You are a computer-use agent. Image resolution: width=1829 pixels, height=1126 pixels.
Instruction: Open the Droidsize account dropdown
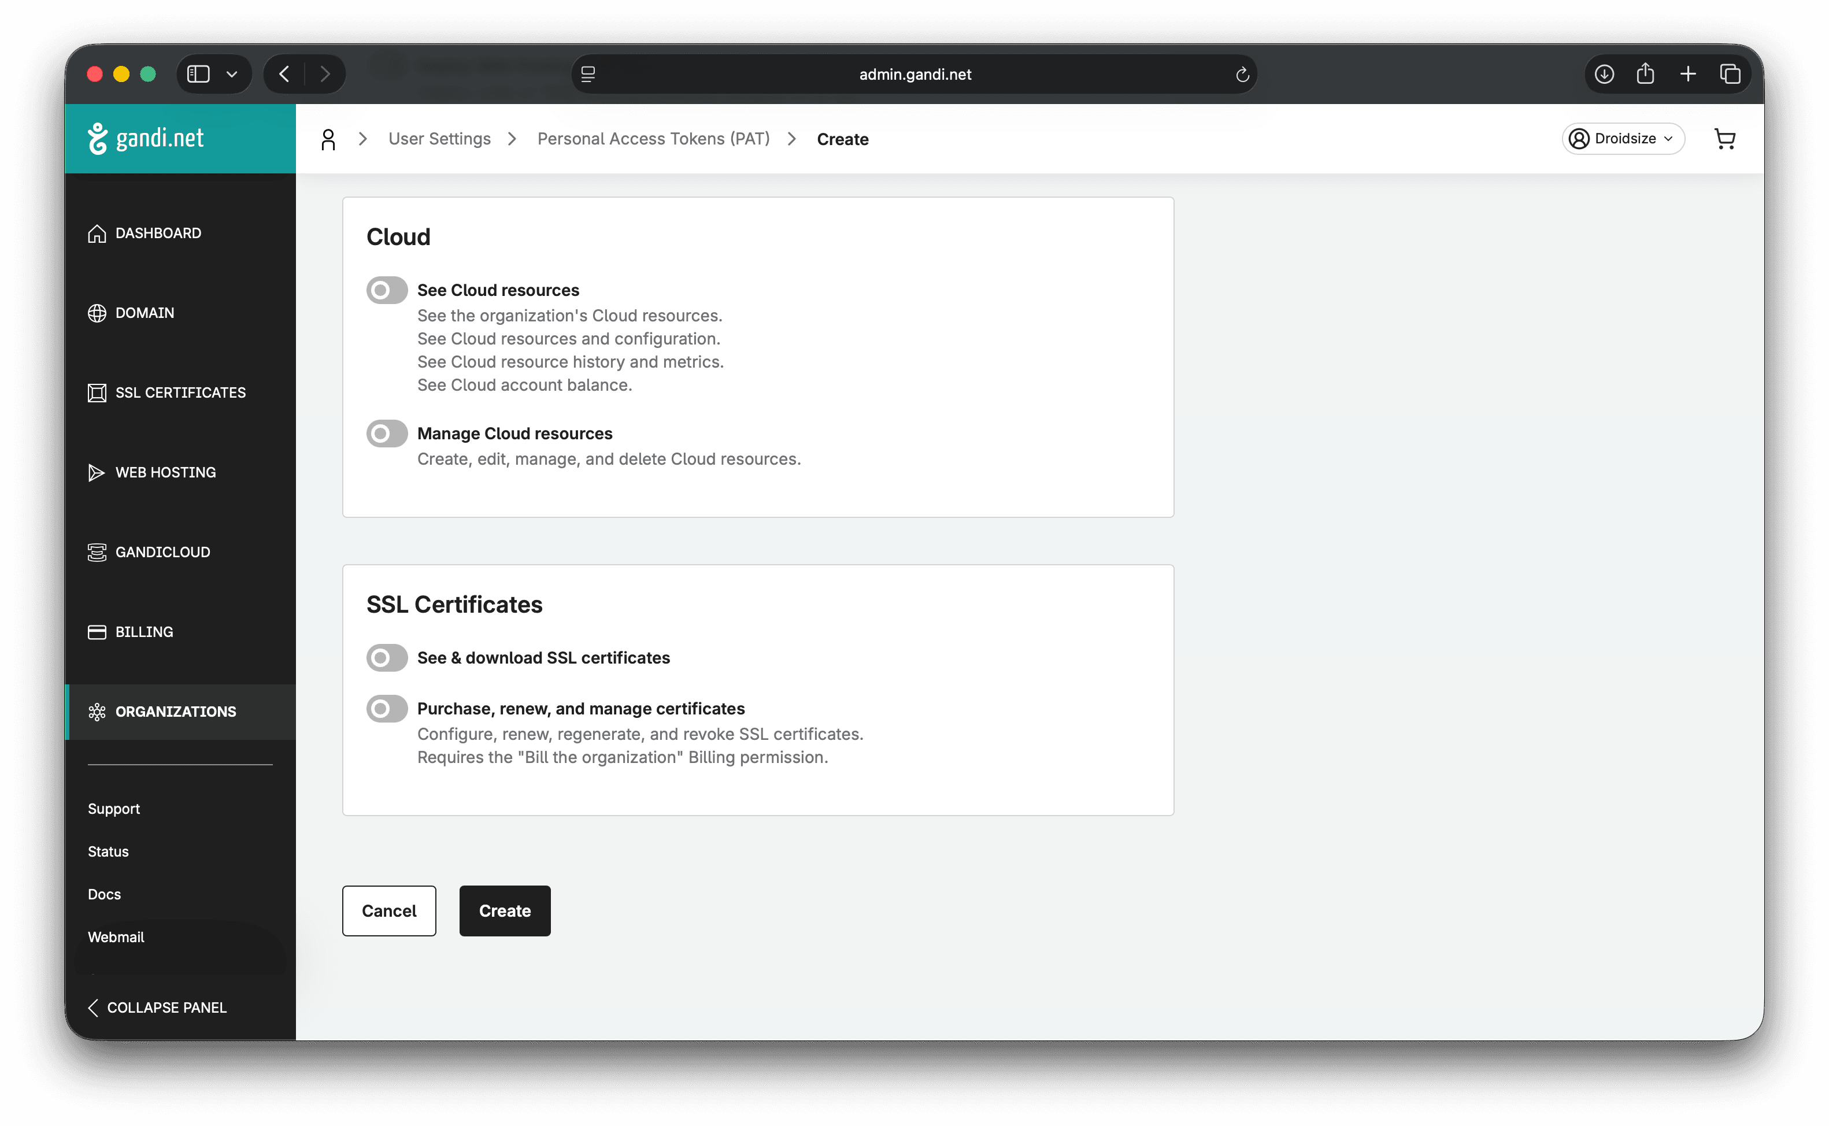coord(1623,139)
